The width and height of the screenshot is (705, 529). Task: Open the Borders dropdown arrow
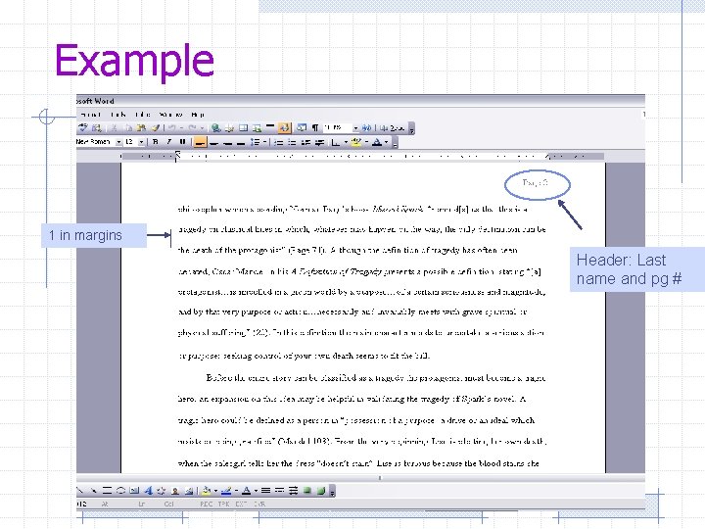346,143
